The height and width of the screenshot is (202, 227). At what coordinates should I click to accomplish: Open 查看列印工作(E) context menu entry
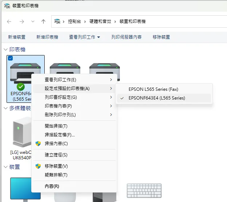tap(74, 80)
